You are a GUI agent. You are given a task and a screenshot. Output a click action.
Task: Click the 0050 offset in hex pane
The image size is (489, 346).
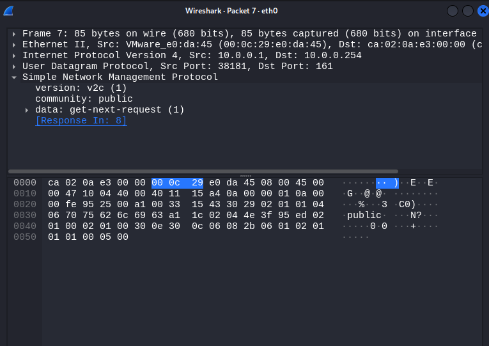click(x=25, y=237)
